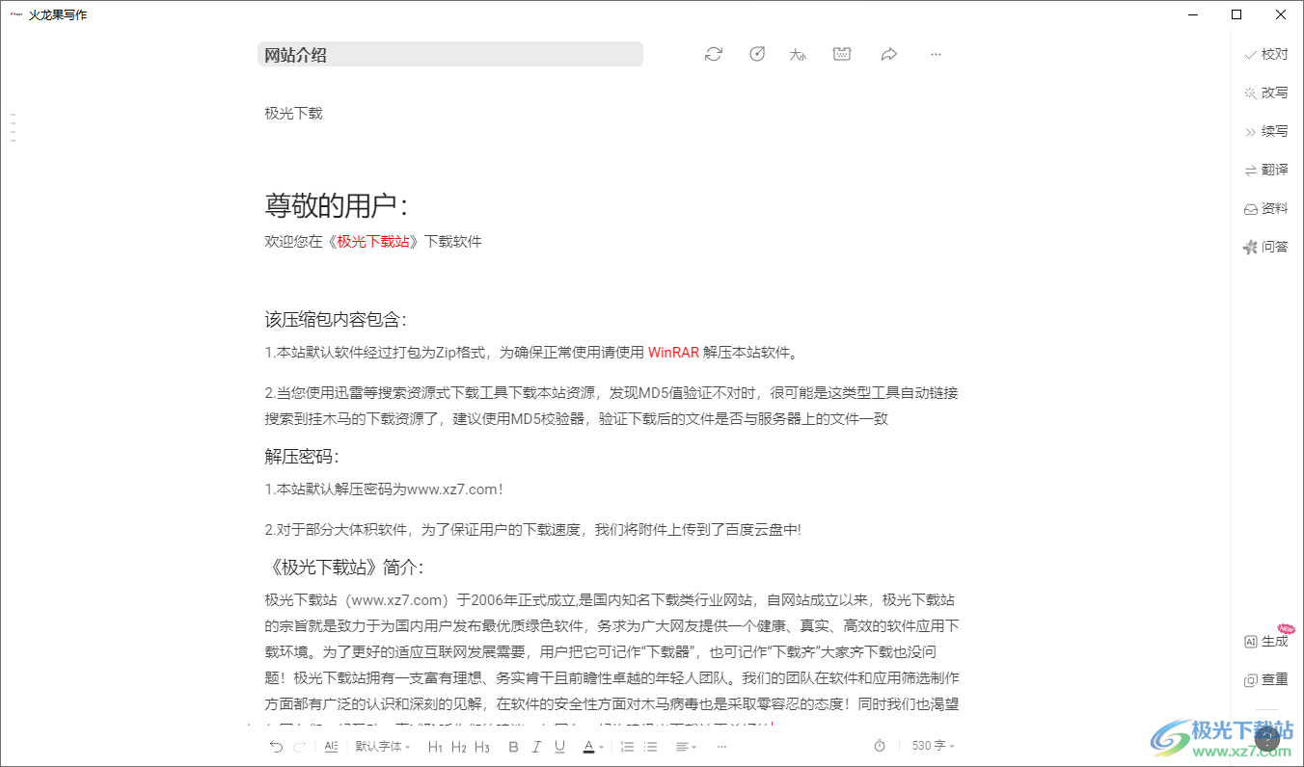The width and height of the screenshot is (1304, 767).
Task: Open the font size (大小) icon
Action: [798, 55]
